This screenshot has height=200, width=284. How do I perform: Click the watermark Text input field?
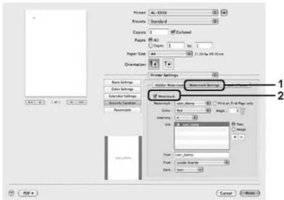(202, 155)
